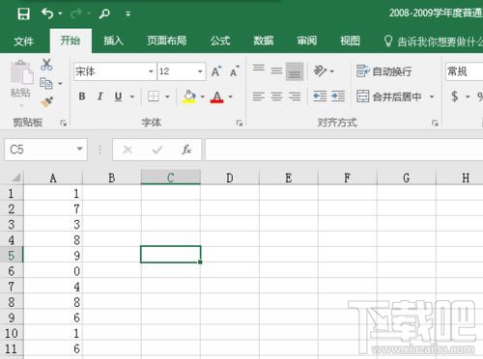Click the 告诉我你想要做什么 search box

pos(433,41)
